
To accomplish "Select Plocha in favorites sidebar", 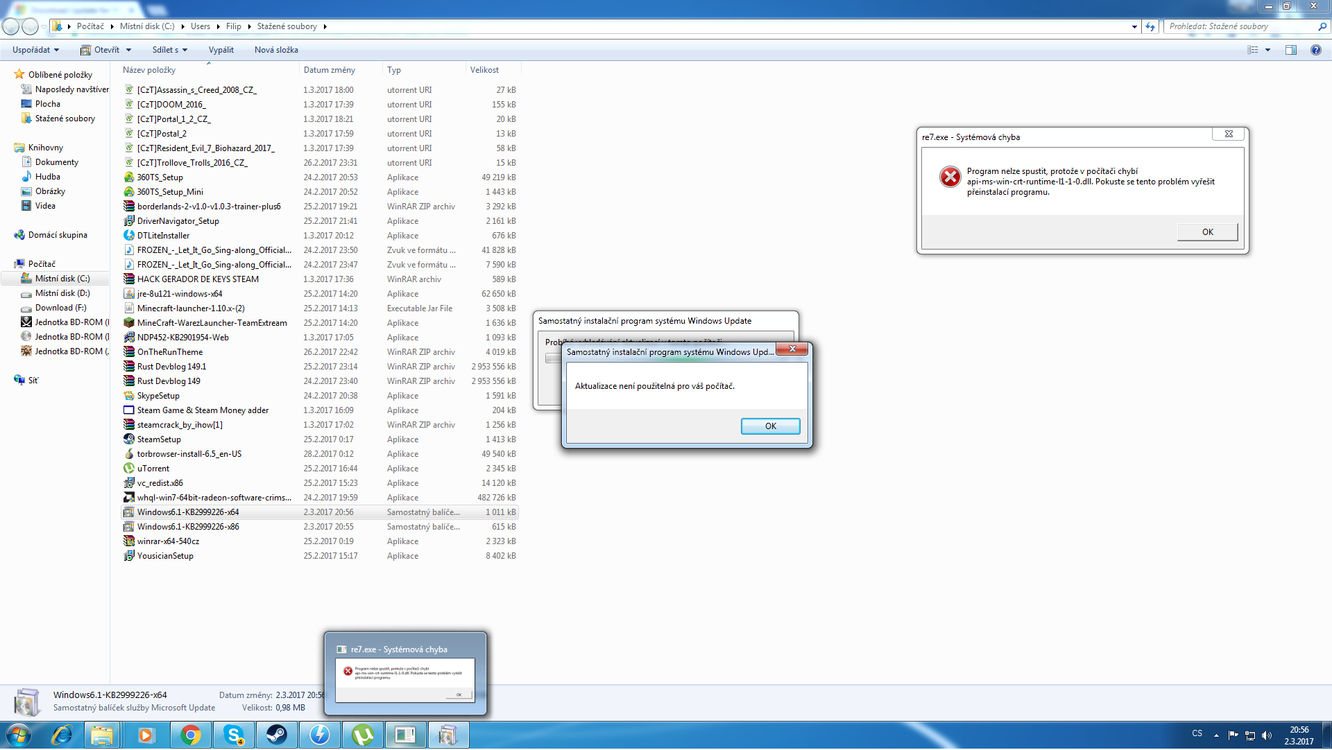I will [x=48, y=104].
